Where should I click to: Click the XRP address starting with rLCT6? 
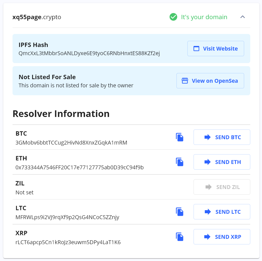(x=68, y=242)
